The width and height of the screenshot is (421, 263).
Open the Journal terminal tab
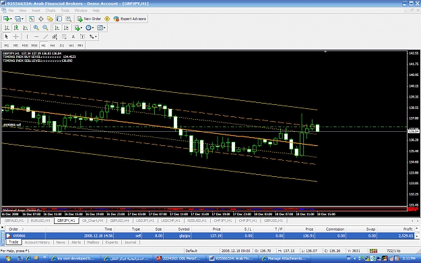[130, 242]
